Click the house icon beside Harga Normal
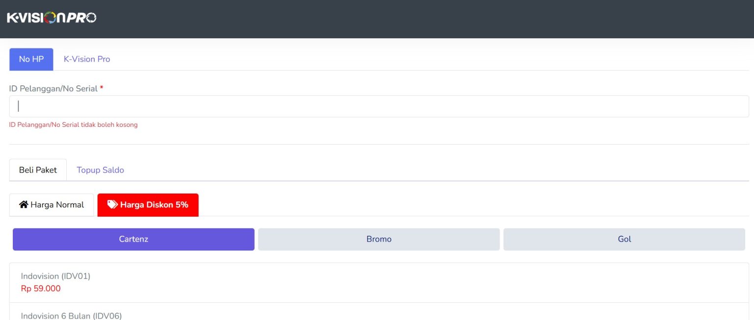Viewport: 754px width, 320px height. click(x=24, y=204)
